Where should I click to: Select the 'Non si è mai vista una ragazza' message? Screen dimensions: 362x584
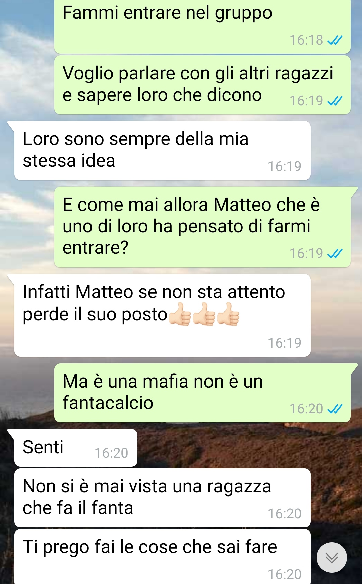(x=162, y=498)
